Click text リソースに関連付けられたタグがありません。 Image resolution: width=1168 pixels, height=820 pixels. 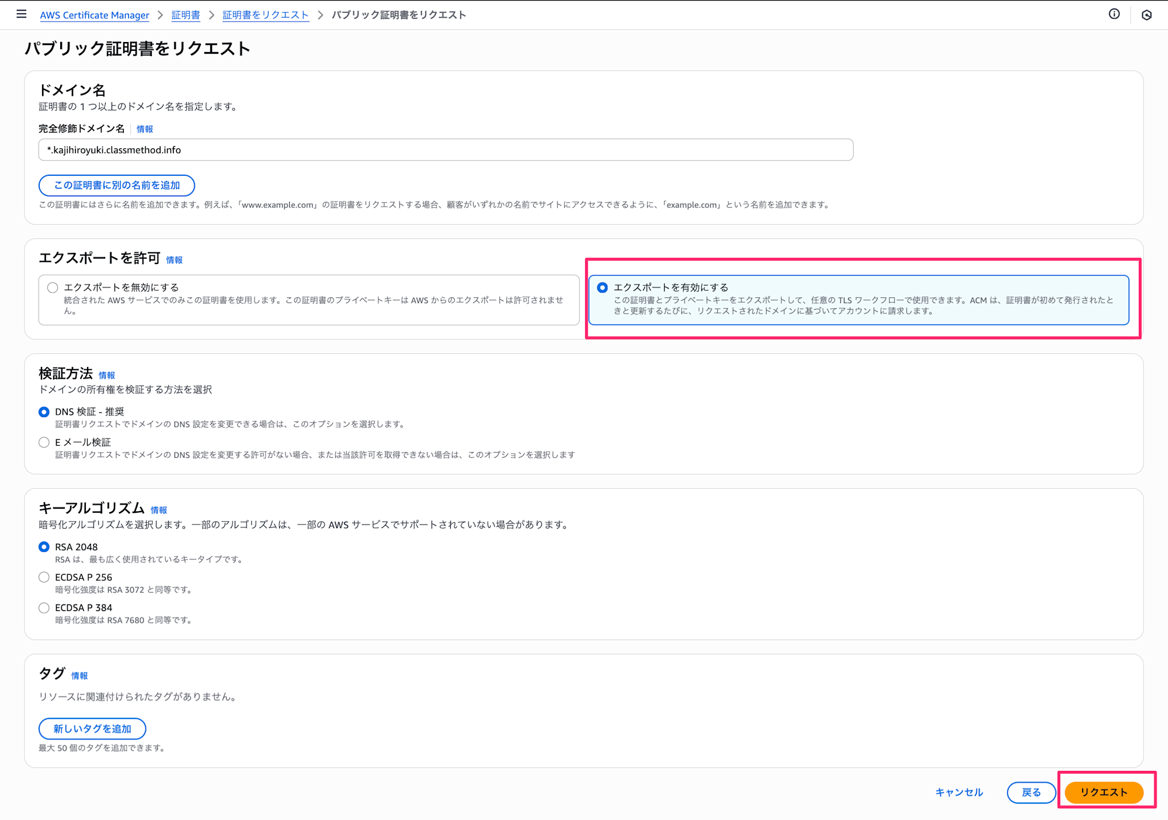tap(139, 697)
